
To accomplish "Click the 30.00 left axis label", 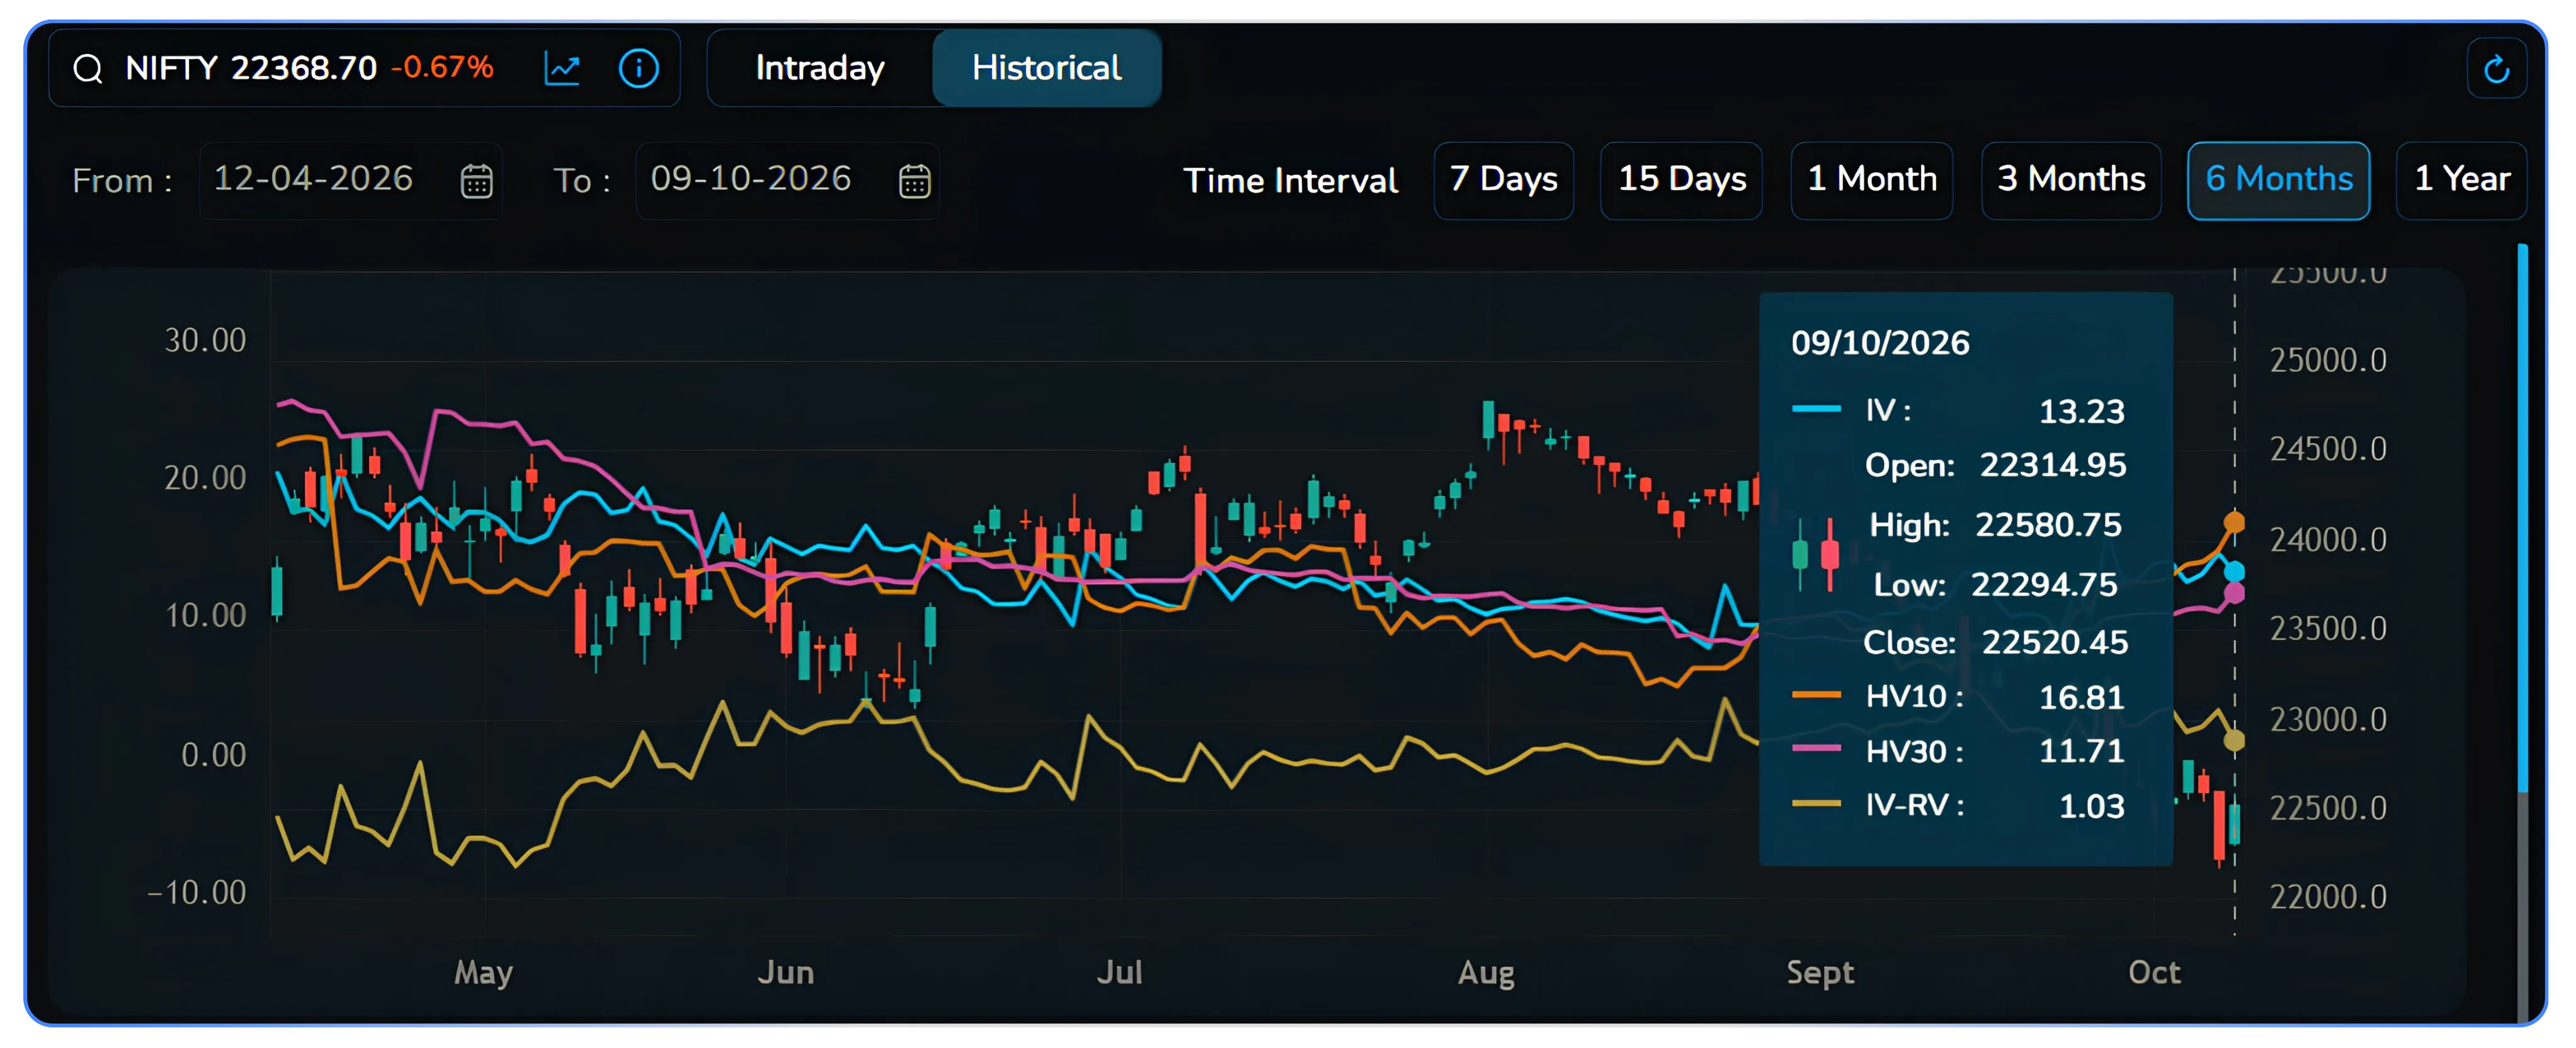I will (x=205, y=341).
